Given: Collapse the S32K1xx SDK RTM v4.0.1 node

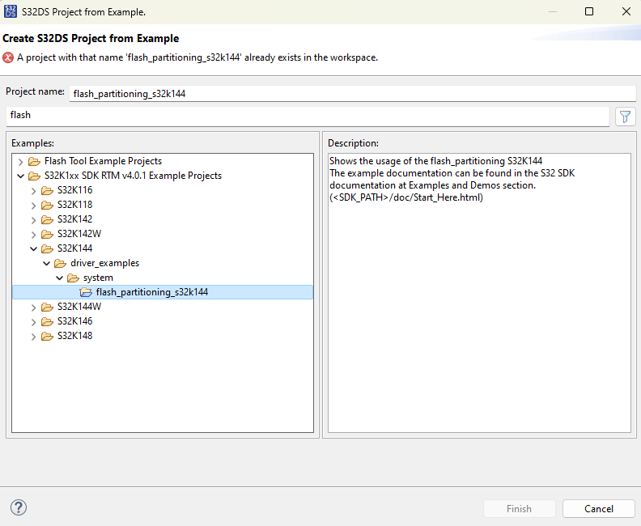Looking at the screenshot, I should 20,176.
